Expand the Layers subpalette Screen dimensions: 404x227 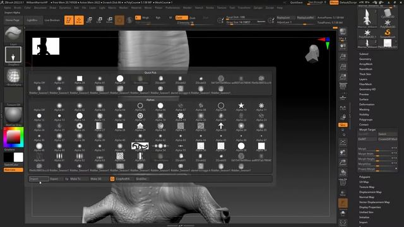tap(363, 79)
